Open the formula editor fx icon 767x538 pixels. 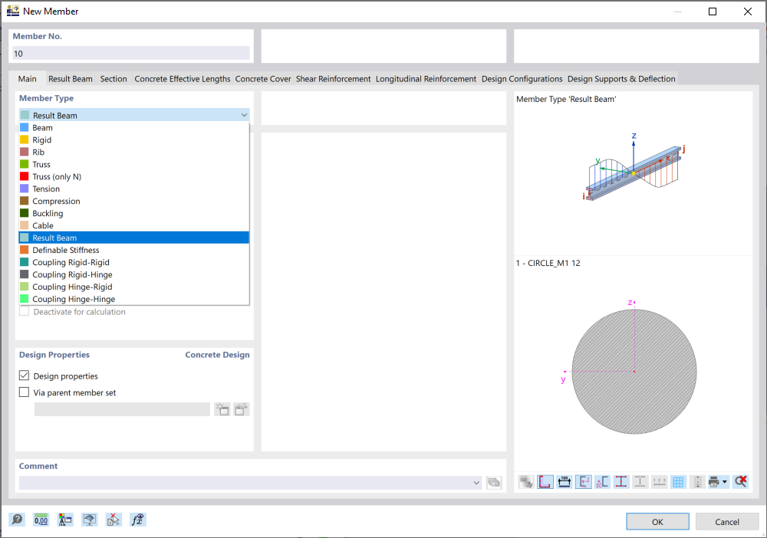[x=138, y=520]
